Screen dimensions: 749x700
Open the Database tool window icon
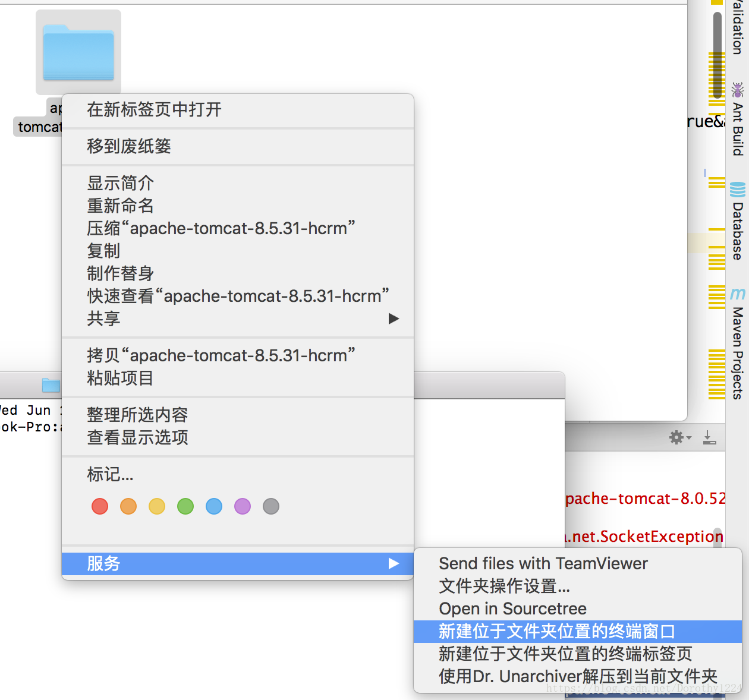[738, 190]
